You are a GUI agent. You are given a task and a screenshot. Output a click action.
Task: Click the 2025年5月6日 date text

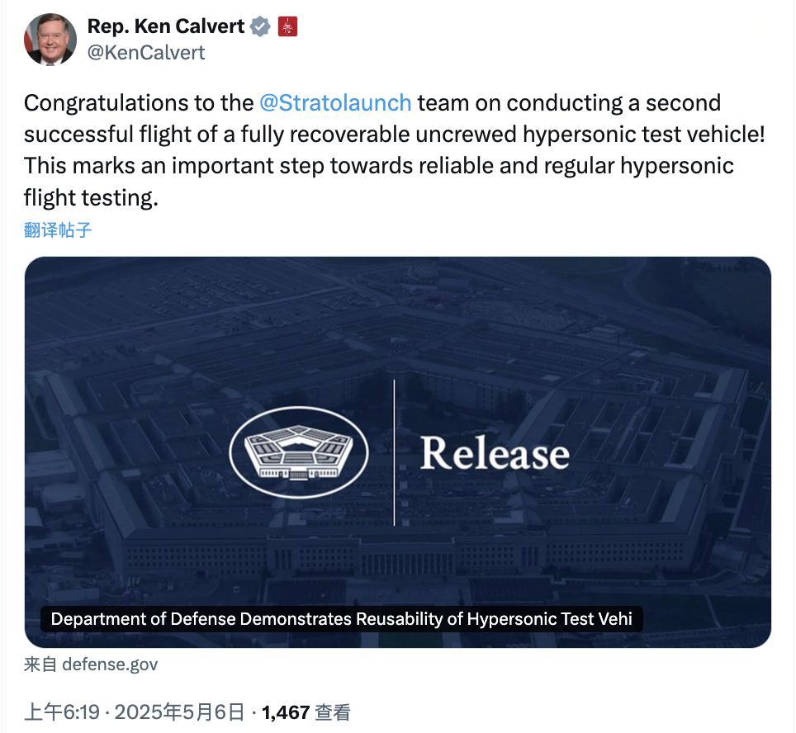tap(180, 712)
